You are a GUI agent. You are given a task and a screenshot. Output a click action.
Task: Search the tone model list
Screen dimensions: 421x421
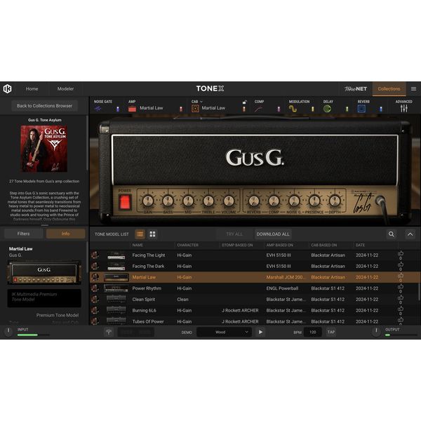point(392,234)
